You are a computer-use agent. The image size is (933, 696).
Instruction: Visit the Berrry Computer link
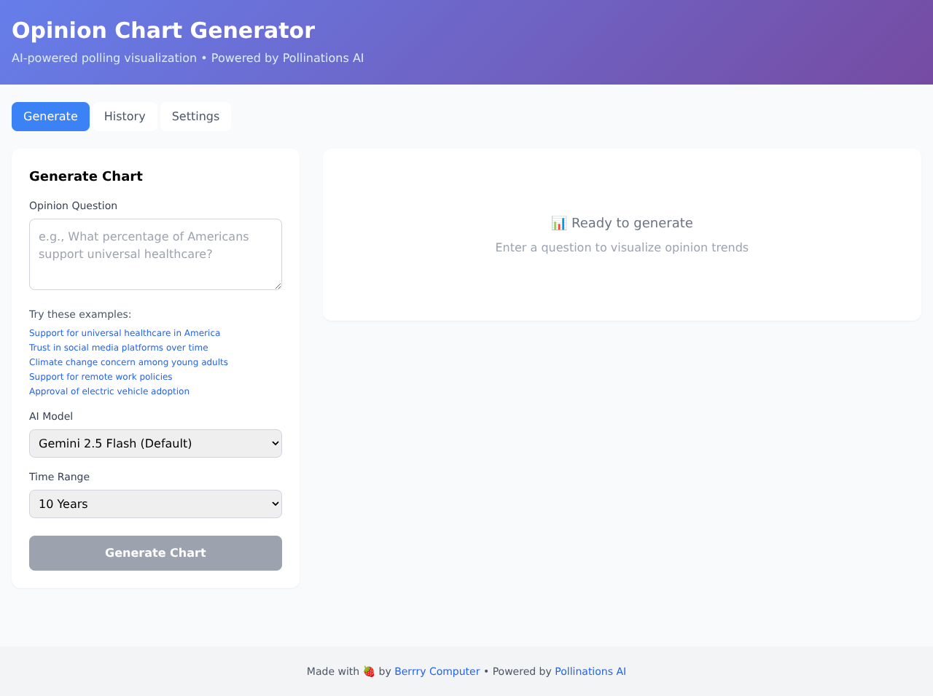click(x=437, y=671)
